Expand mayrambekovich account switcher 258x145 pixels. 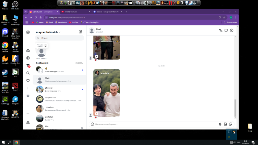(48, 32)
